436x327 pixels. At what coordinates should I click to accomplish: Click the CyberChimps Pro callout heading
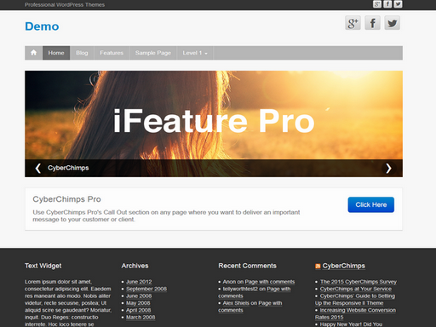click(x=66, y=199)
